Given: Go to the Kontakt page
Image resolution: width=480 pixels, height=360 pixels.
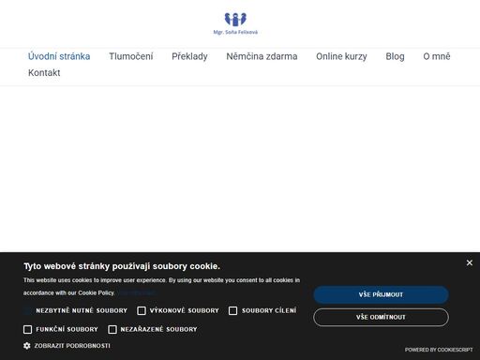Looking at the screenshot, I should pyautogui.click(x=44, y=72).
